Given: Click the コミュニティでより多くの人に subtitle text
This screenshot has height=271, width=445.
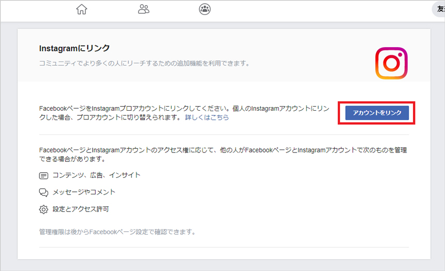Looking at the screenshot, I should 144,63.
